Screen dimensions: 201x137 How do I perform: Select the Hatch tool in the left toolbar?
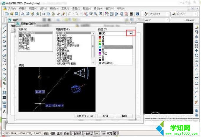[x=4, y=93]
